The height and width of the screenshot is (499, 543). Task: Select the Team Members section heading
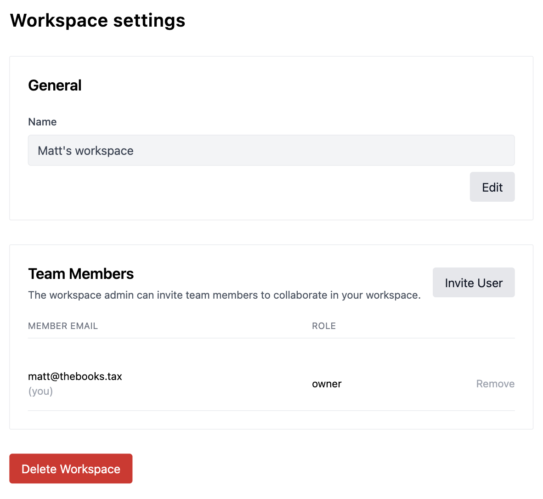(x=81, y=274)
